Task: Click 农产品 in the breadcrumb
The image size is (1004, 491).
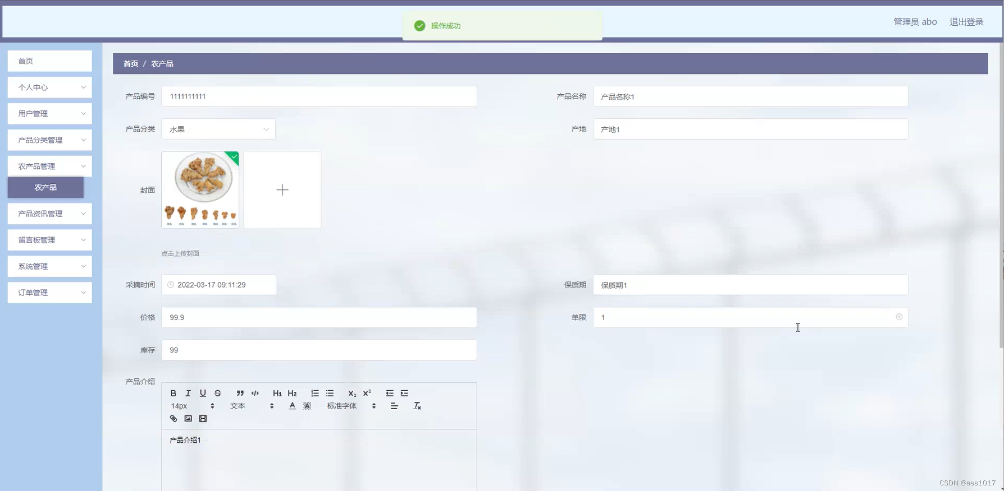Action: tap(162, 64)
